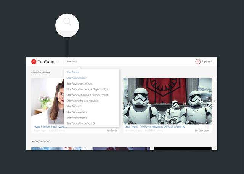Open the three-dot menu on the Recommended row
The image size is (244, 174).
pyautogui.click(x=214, y=148)
